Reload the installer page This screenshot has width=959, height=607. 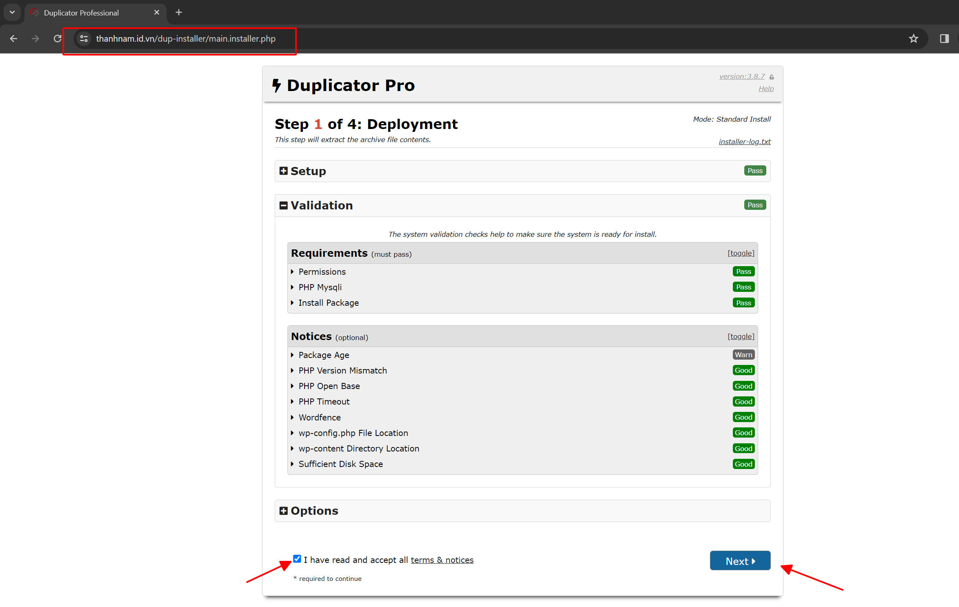click(58, 38)
